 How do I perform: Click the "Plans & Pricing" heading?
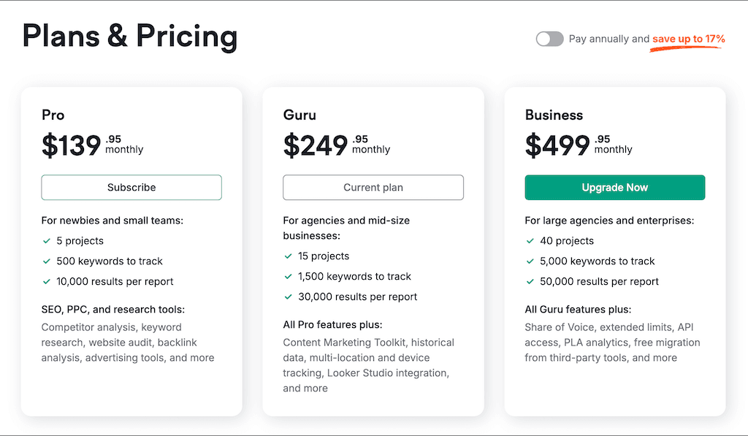[129, 36]
